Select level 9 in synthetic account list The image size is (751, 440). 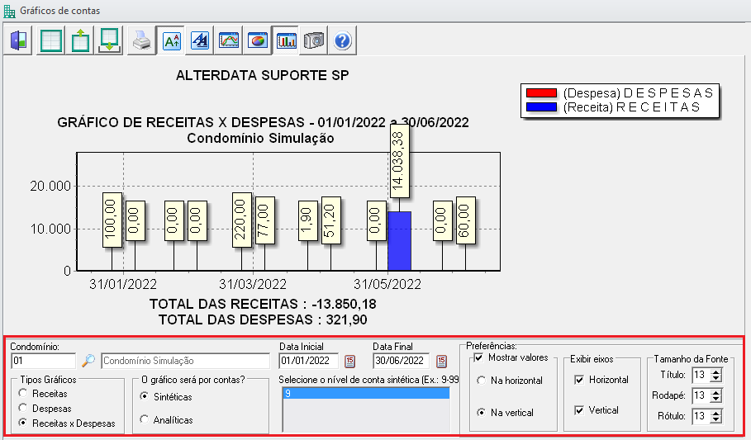[x=366, y=394]
